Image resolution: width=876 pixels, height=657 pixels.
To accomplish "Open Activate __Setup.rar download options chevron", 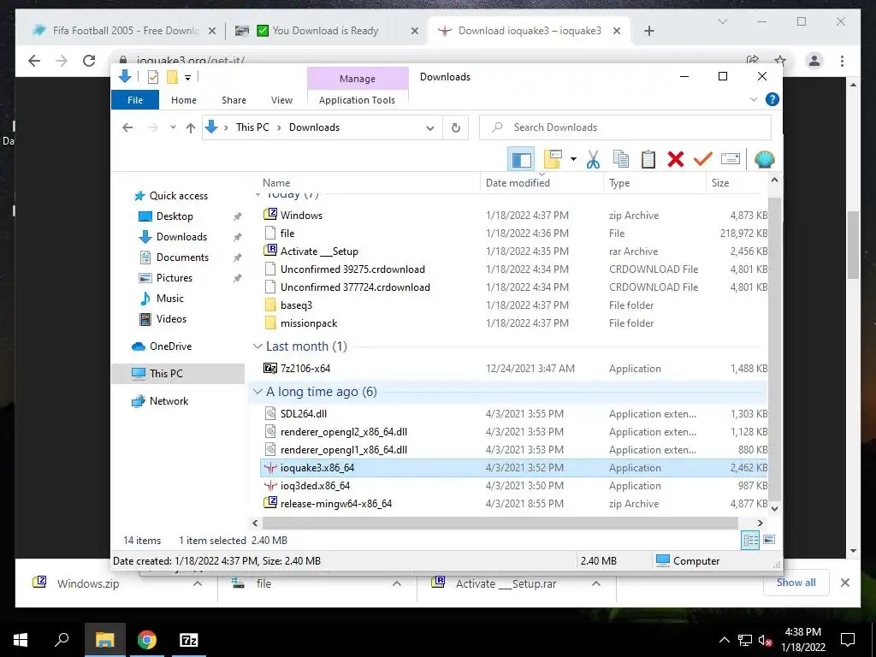I will [596, 583].
